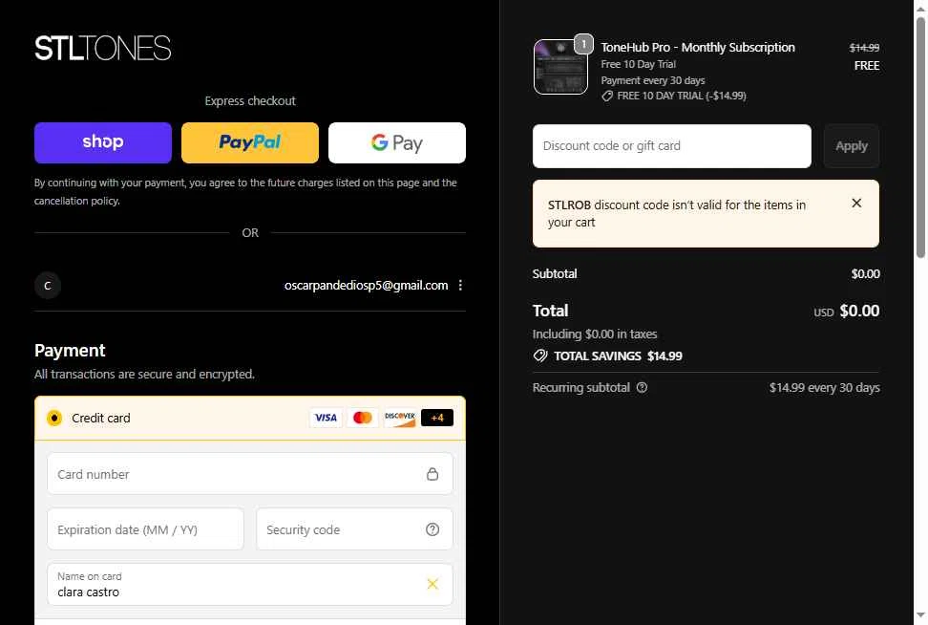Viewport: 928px width, 625px height.
Task: Click 'ToneHub Pro - Monthly Subscription' title
Action: tap(698, 48)
